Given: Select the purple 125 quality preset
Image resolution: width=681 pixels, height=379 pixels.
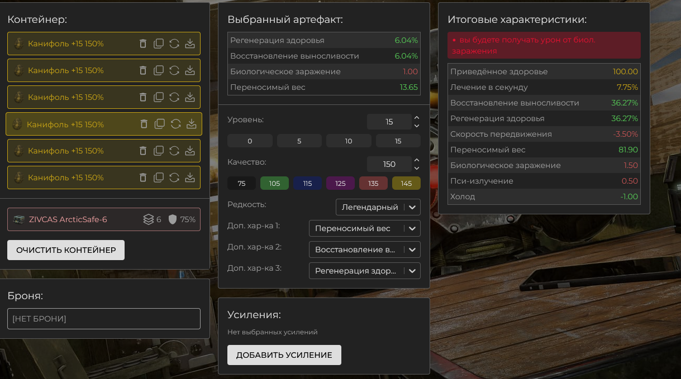Looking at the screenshot, I should pos(340,183).
